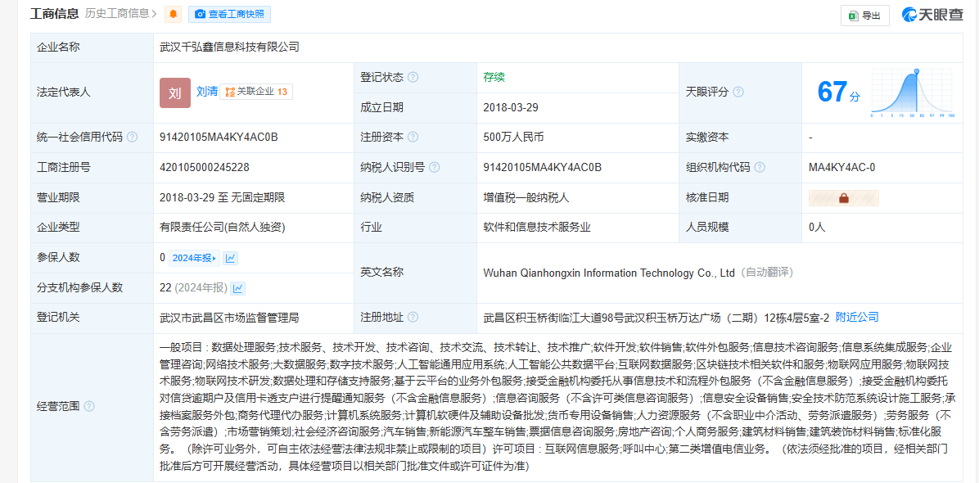Click help icon next to 天眼评分

click(738, 92)
